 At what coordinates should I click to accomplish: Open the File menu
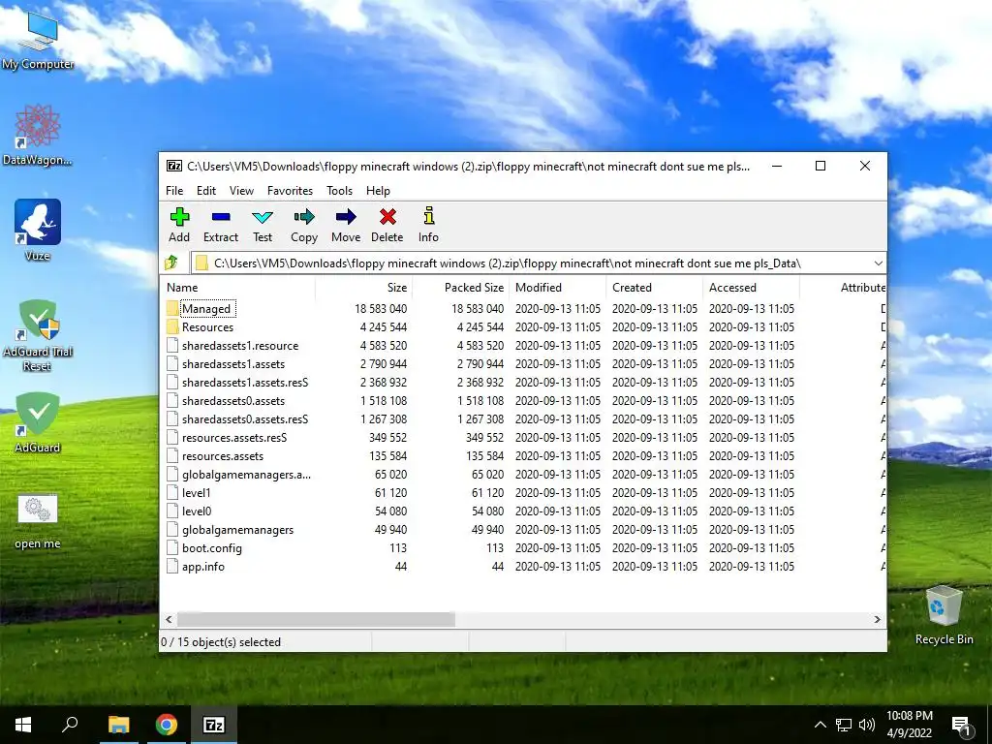pos(174,191)
